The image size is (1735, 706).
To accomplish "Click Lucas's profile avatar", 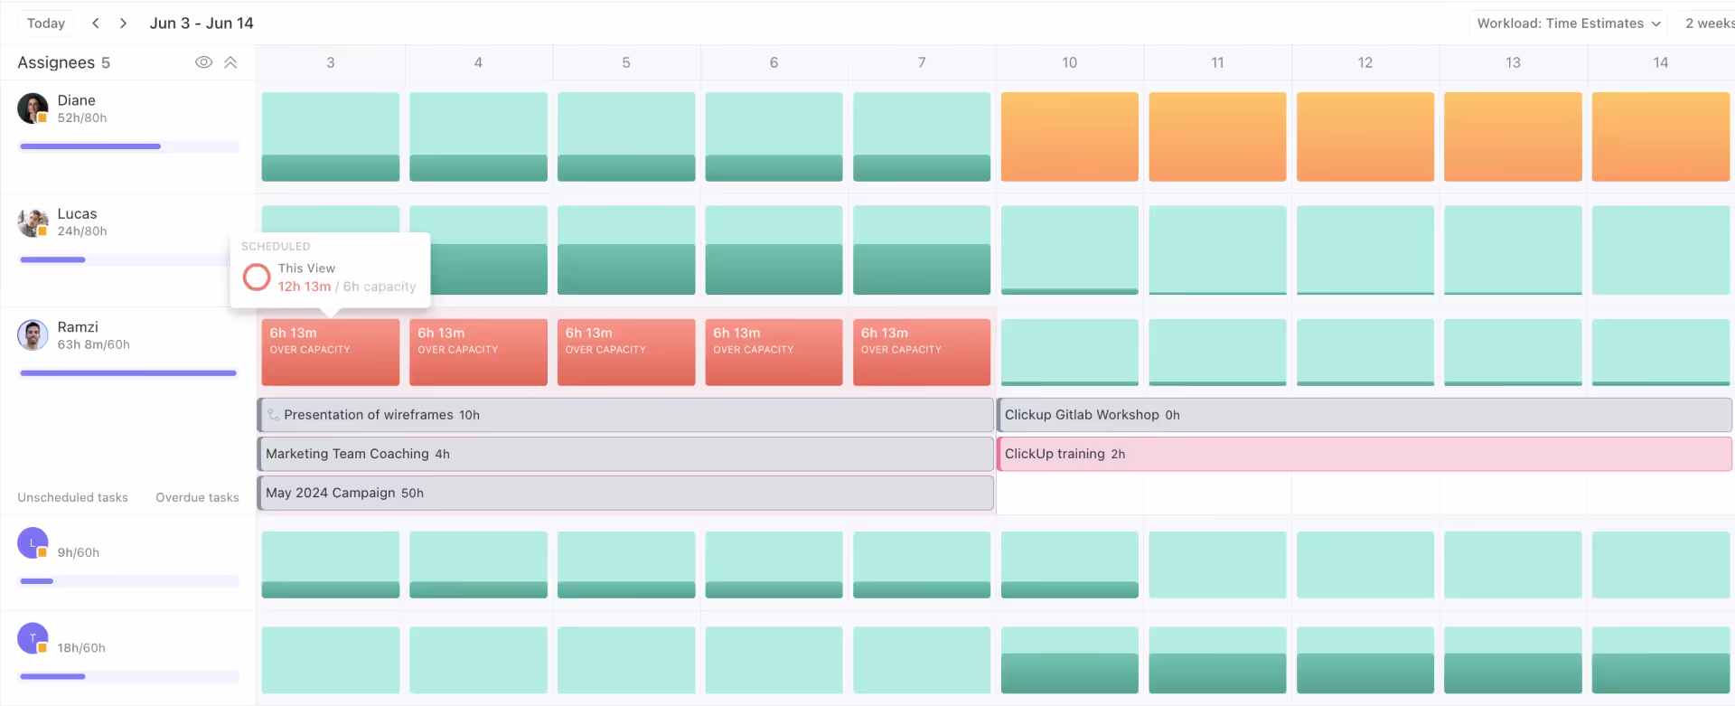I will 33,222.
